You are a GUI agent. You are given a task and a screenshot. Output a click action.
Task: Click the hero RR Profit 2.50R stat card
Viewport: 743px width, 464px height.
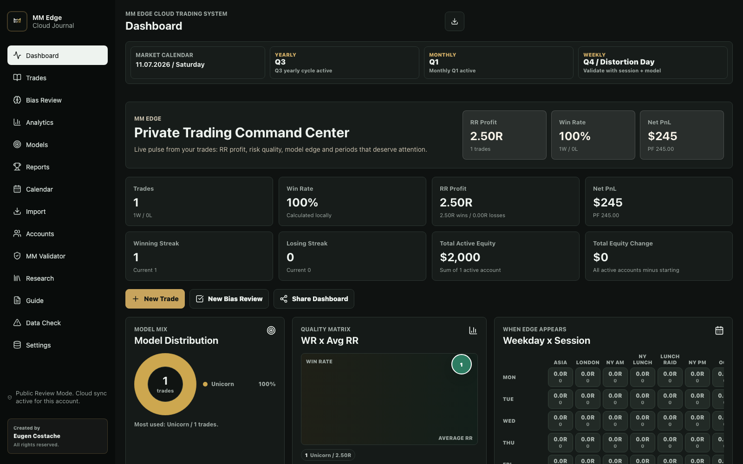504,135
